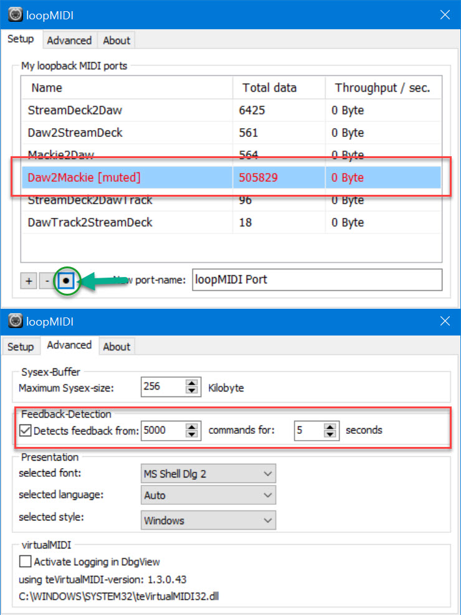Image resolution: width=461 pixels, height=615 pixels.
Task: Open the selected font dropdown
Action: [x=209, y=474]
